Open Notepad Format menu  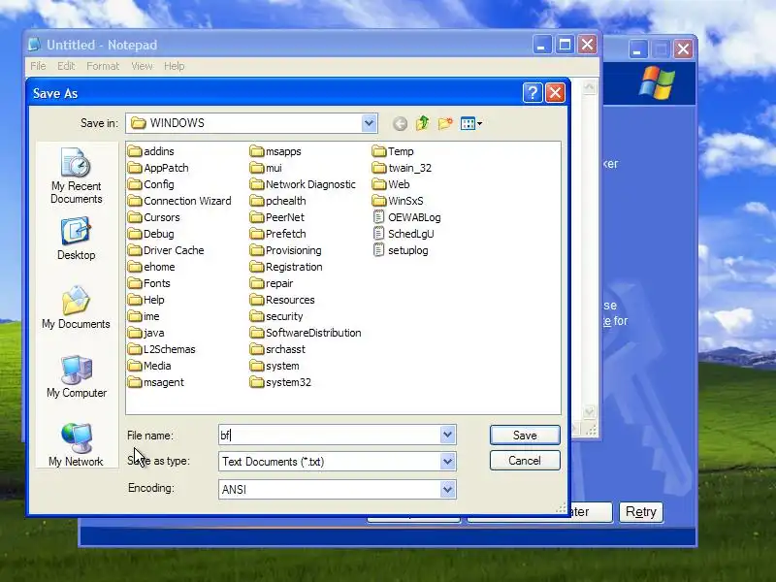pos(103,66)
